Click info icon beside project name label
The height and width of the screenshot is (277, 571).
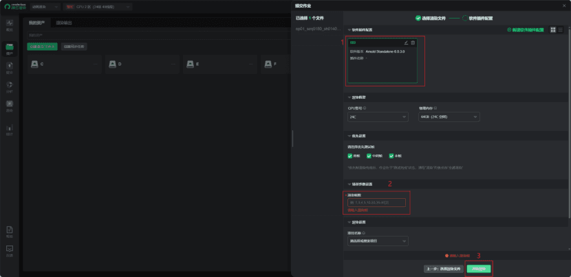[365, 233]
